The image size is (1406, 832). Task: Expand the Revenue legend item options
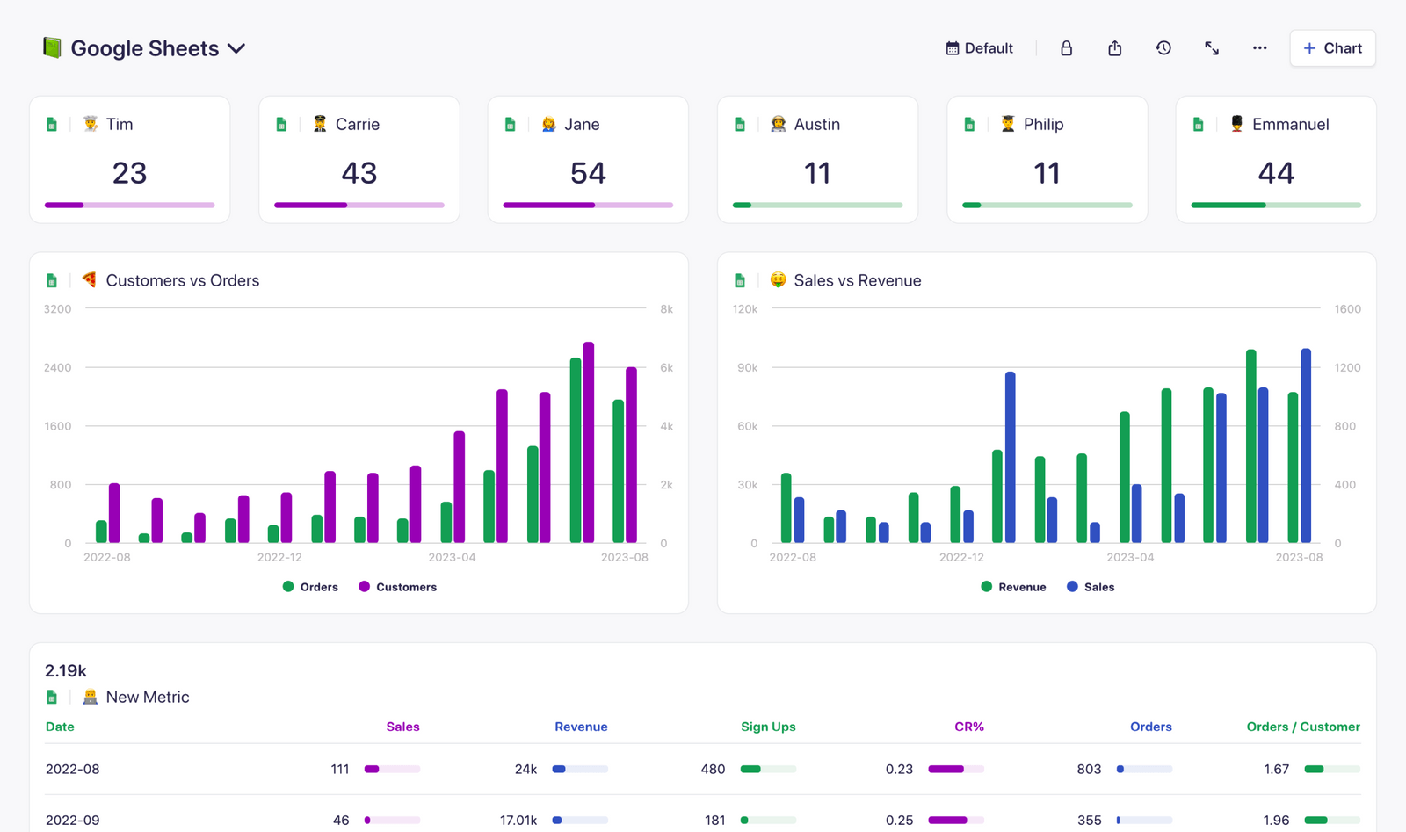click(1013, 586)
